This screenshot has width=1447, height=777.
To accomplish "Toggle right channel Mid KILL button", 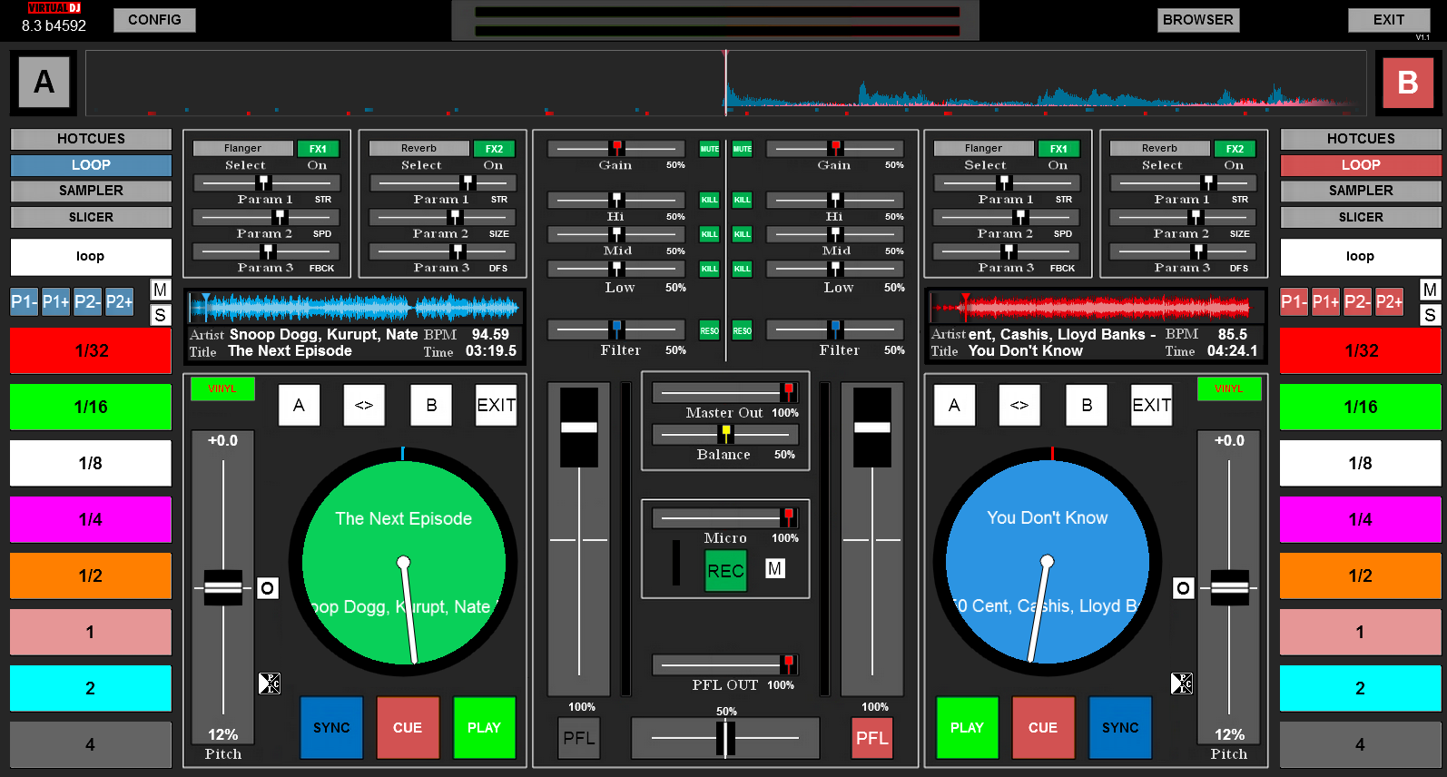I will pos(743,234).
